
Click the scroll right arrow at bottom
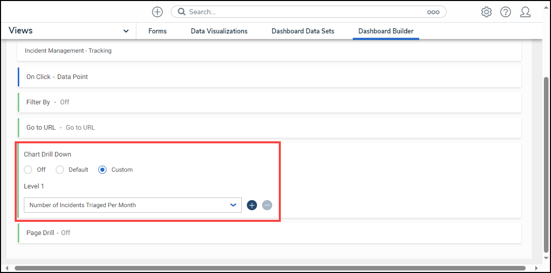pos(536,268)
